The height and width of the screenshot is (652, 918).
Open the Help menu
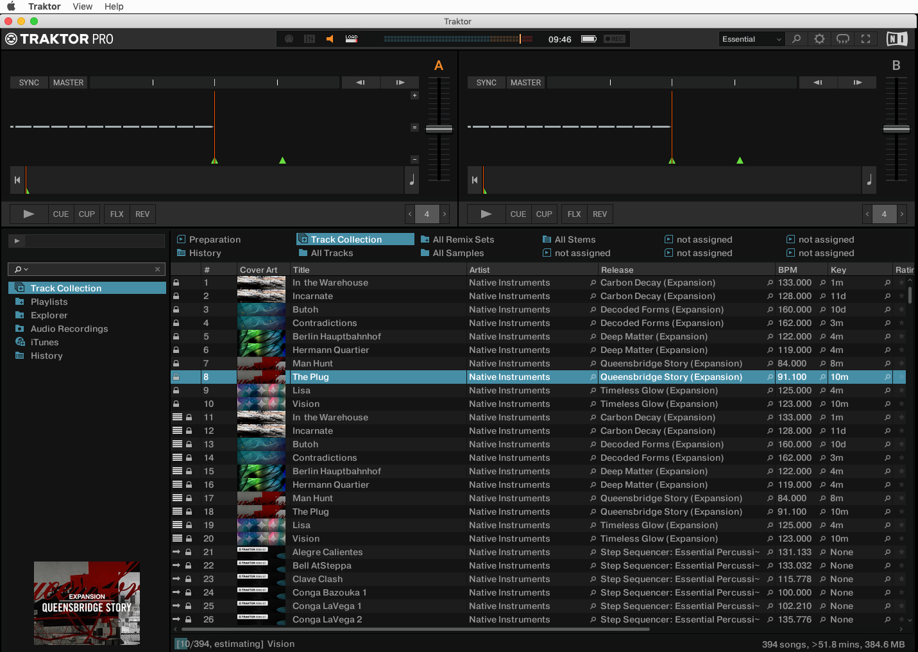click(114, 6)
